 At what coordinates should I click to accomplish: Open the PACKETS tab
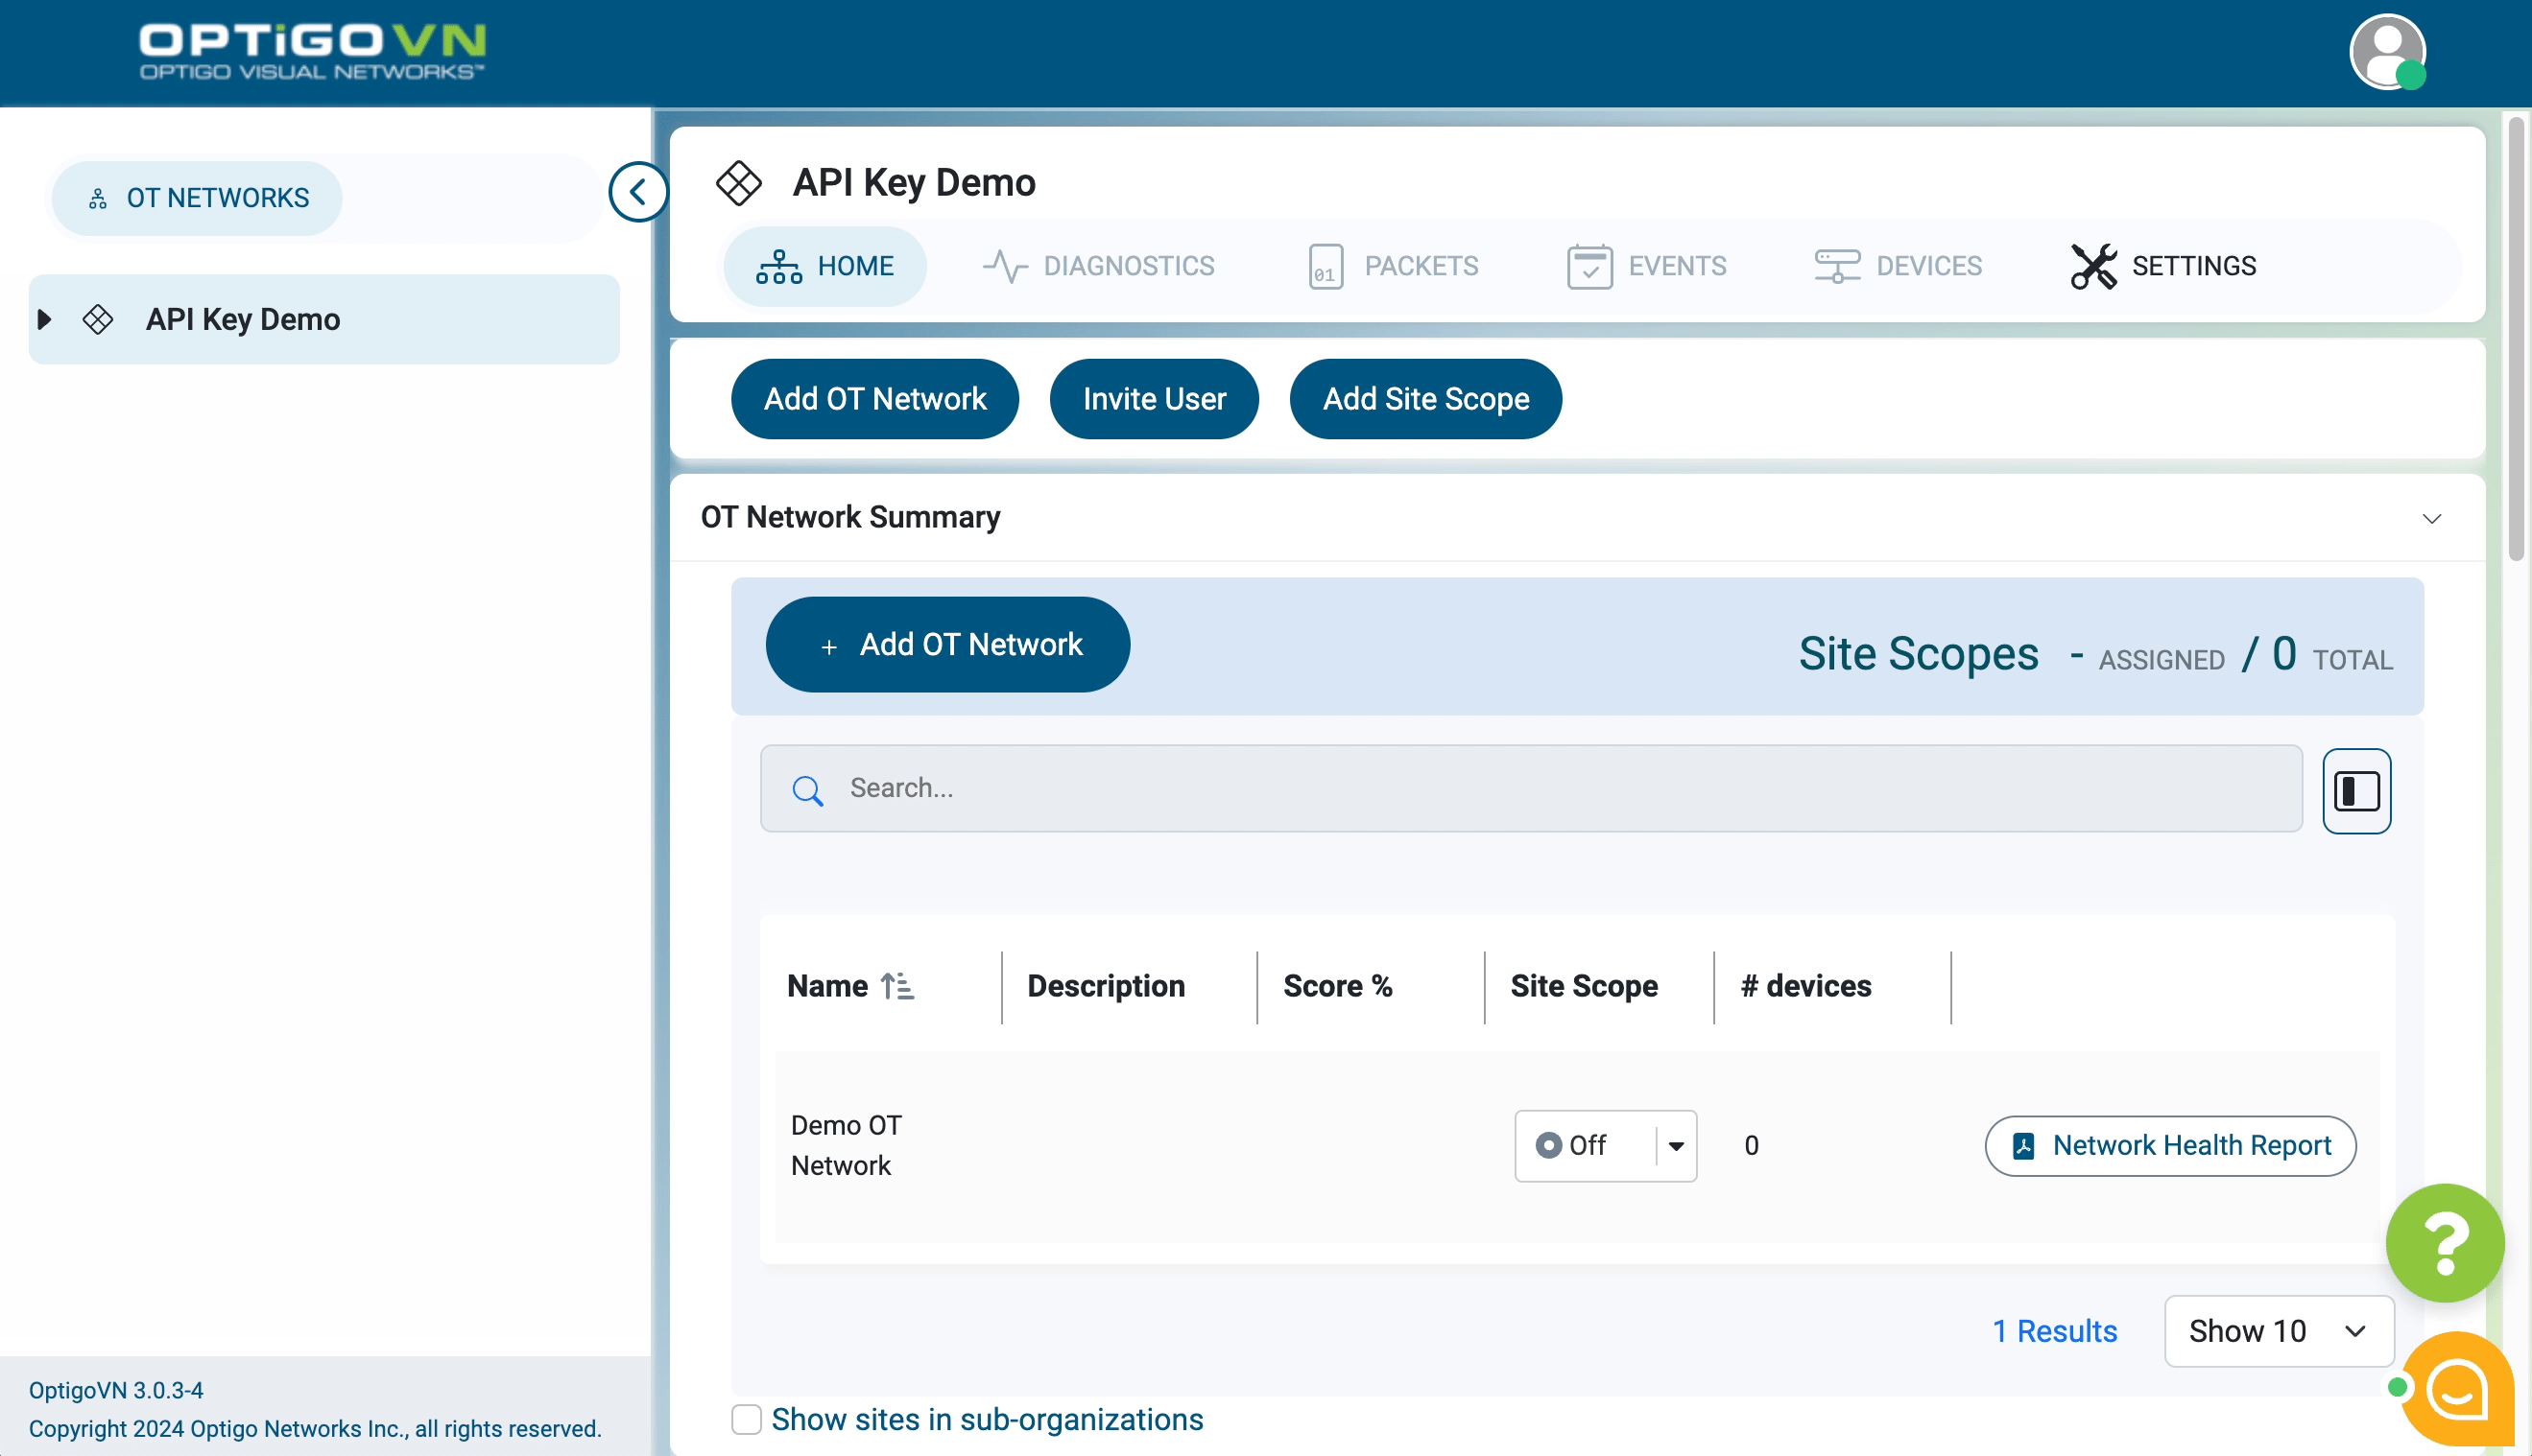[1393, 266]
